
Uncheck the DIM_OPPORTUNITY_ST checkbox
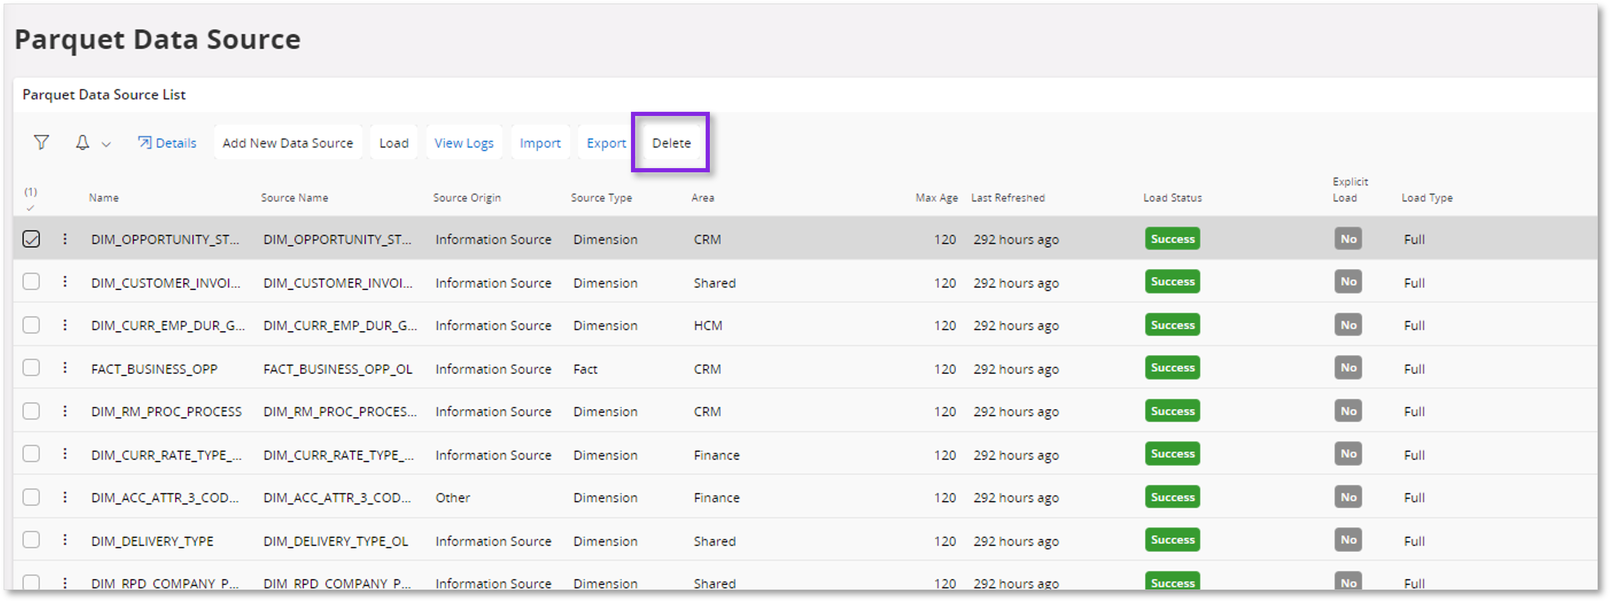coord(31,239)
